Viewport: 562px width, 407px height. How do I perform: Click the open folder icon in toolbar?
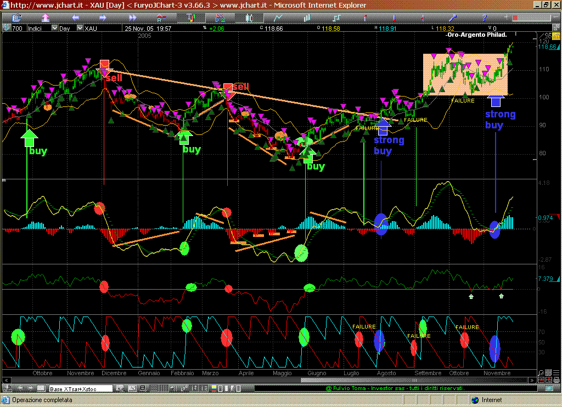tap(15, 18)
